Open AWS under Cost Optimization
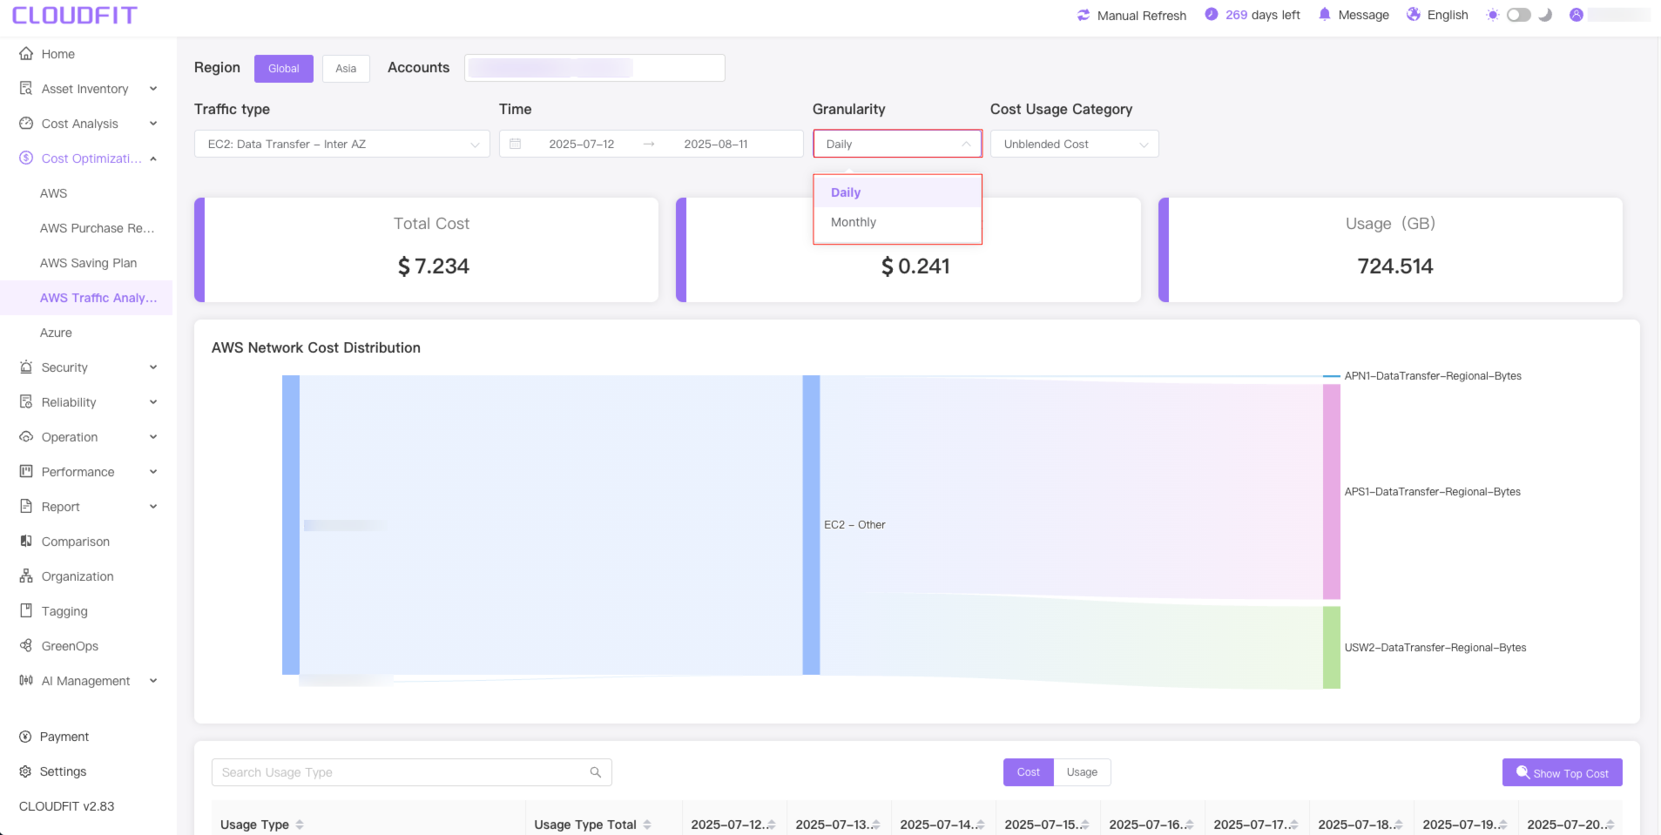Screen dimensions: 1661x835 (x=53, y=193)
